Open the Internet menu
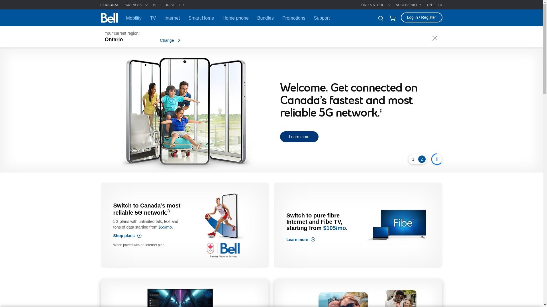The width and height of the screenshot is (547, 307). pyautogui.click(x=172, y=18)
